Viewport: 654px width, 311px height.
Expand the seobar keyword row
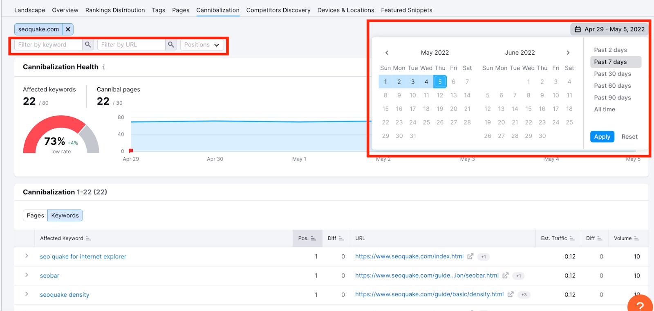tap(27, 275)
